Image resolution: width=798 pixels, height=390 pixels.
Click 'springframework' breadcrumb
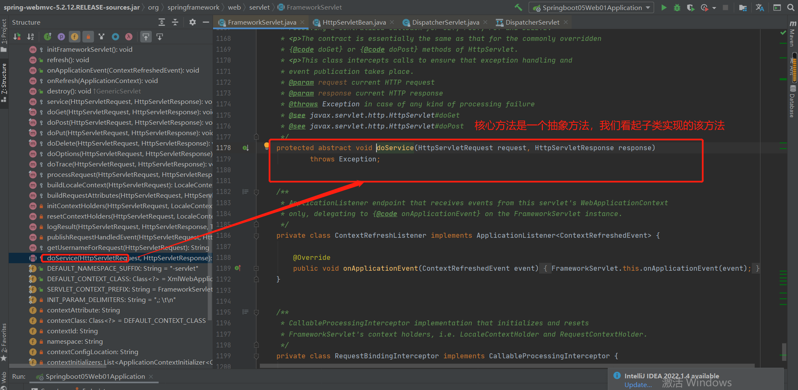pos(193,8)
